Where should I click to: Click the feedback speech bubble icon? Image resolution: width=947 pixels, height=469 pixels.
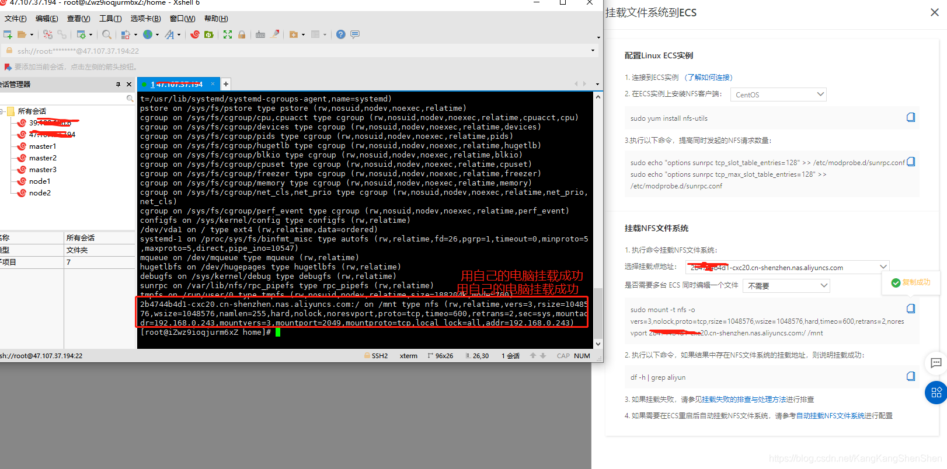pos(355,34)
